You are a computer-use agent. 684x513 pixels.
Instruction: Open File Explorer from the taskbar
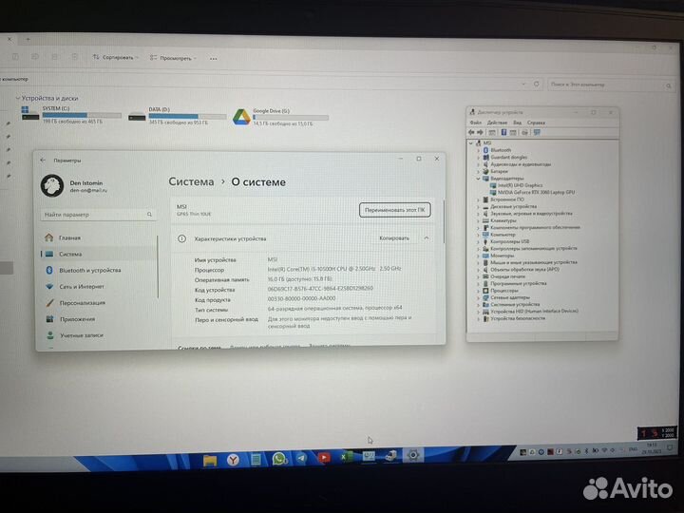[210, 460]
